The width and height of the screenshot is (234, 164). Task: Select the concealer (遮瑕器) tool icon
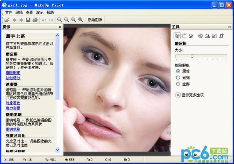pyautogui.click(x=184, y=36)
